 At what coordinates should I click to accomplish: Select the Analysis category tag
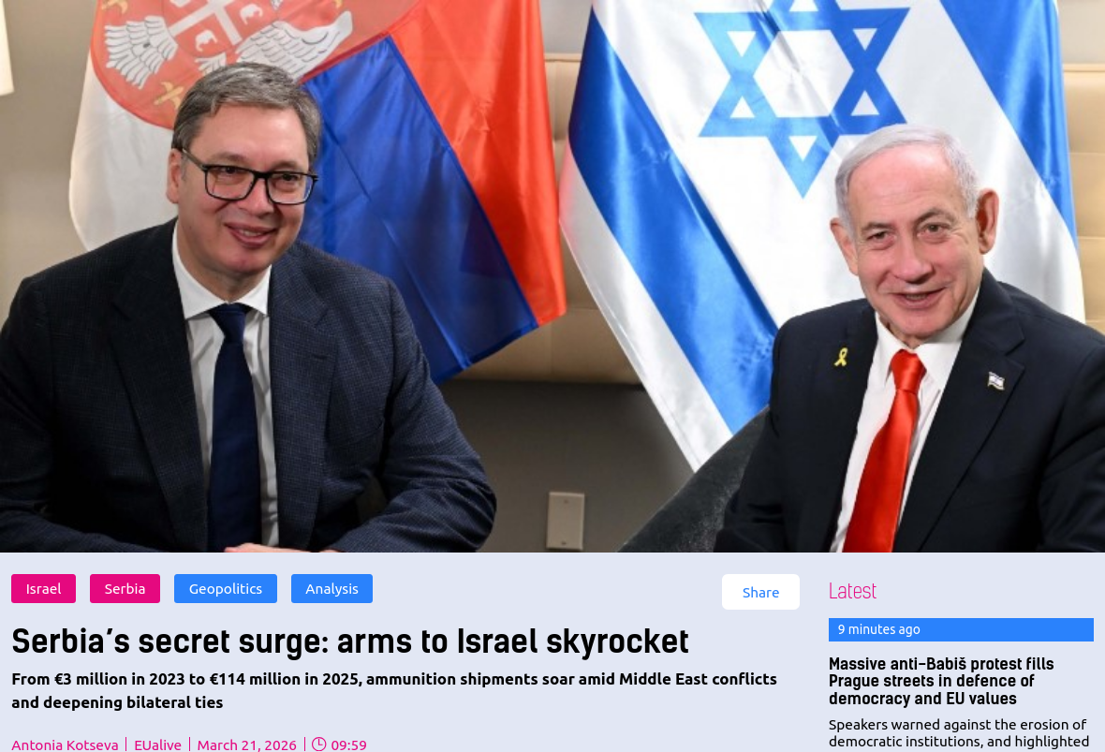point(331,588)
